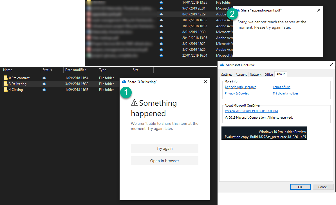Click Cancel in OneDrive dialog

point(323,187)
